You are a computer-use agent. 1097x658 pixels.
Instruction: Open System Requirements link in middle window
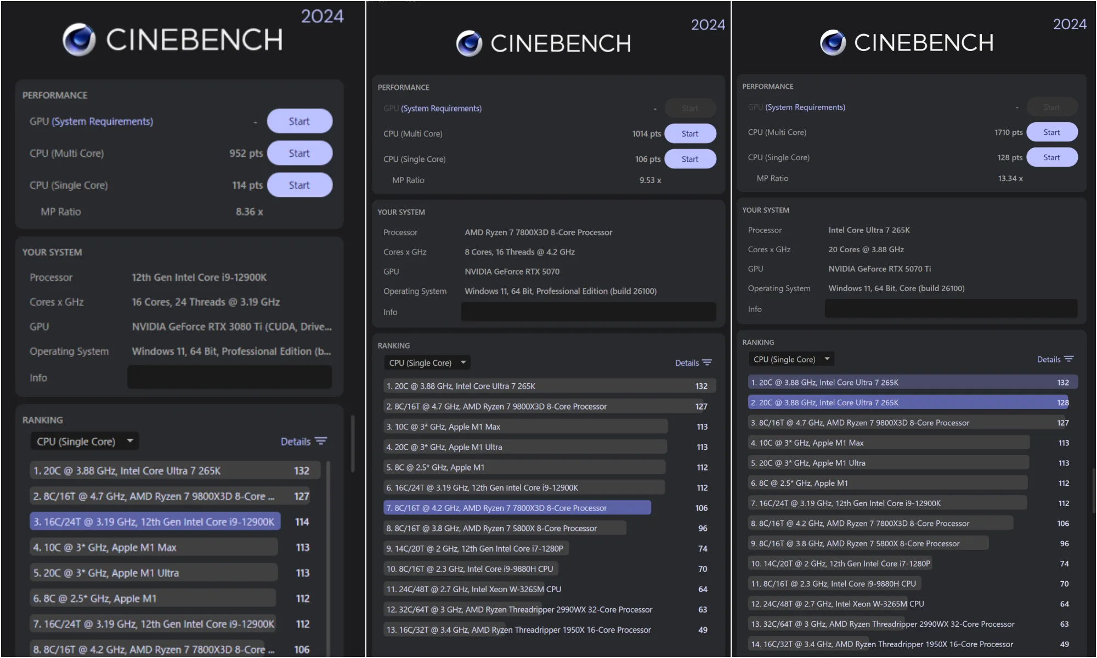(x=442, y=109)
